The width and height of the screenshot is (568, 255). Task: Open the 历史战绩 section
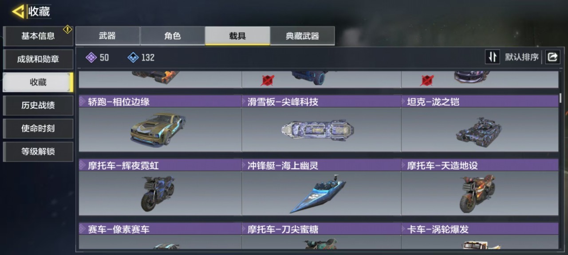coord(38,105)
